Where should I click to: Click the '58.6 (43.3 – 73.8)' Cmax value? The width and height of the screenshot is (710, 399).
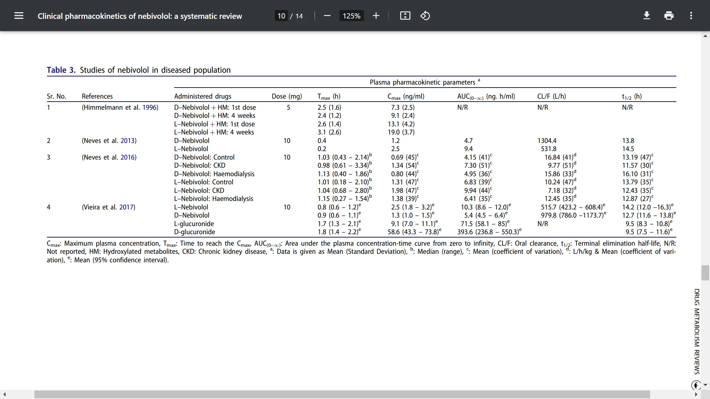[415, 232]
